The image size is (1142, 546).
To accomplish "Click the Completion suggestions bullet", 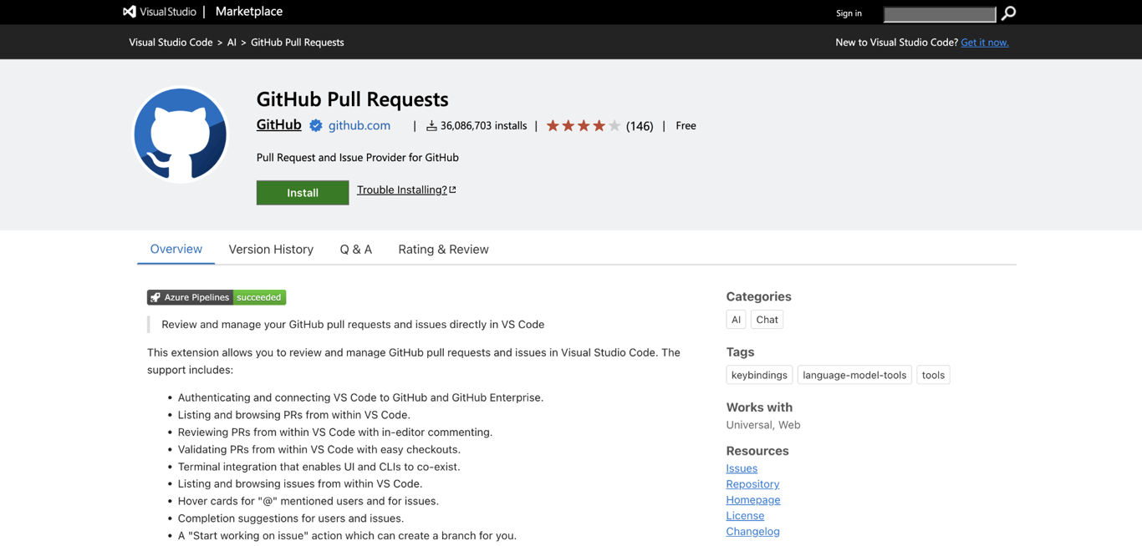I will click(291, 518).
